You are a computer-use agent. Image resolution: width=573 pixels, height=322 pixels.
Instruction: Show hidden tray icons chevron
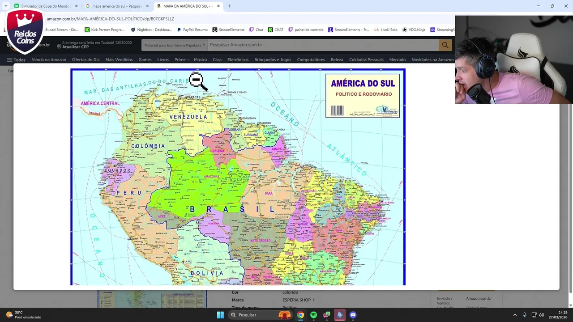click(515, 315)
